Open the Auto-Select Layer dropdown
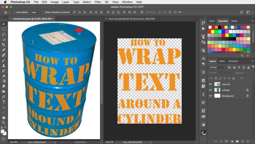Viewport: 255px width, 144px height. pyautogui.click(x=35, y=12)
